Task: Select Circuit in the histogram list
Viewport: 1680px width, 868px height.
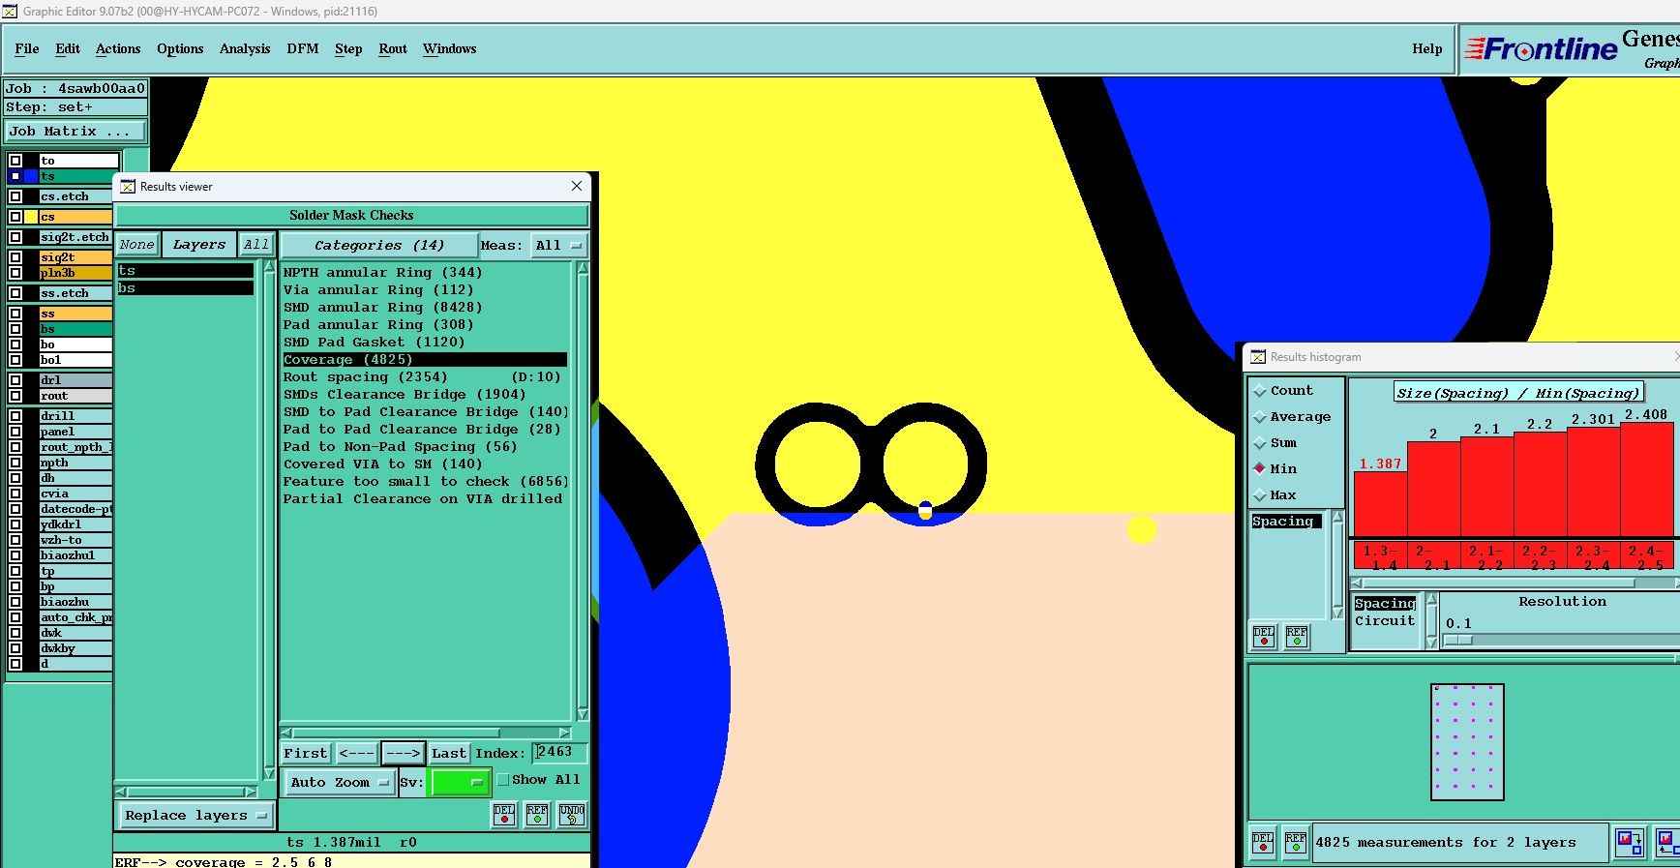Action: click(1385, 621)
